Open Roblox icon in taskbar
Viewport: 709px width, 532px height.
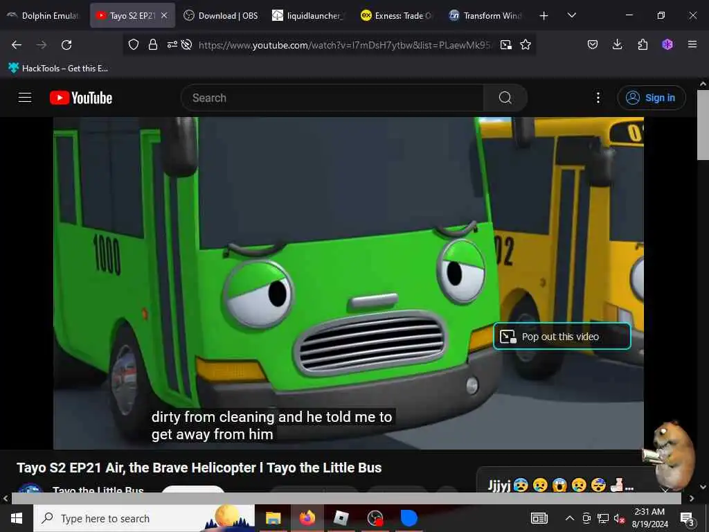(x=341, y=518)
